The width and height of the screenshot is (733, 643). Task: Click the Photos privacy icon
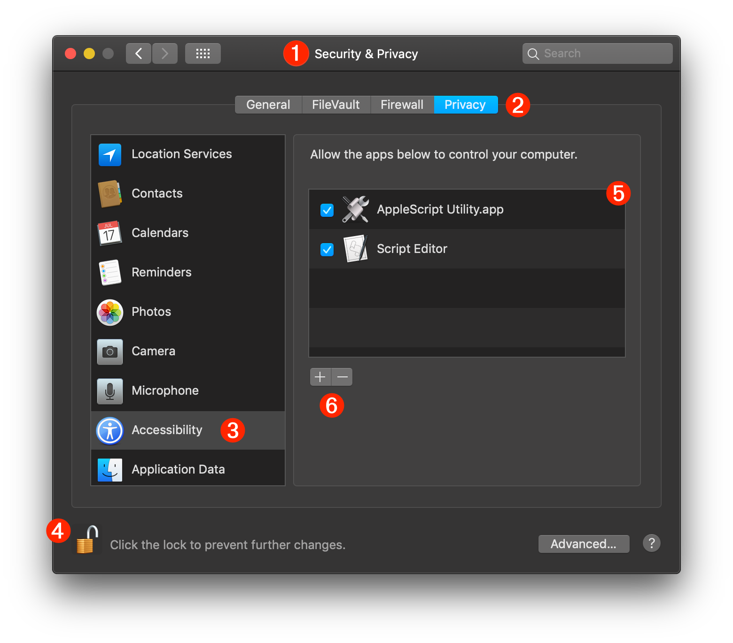[x=109, y=312]
